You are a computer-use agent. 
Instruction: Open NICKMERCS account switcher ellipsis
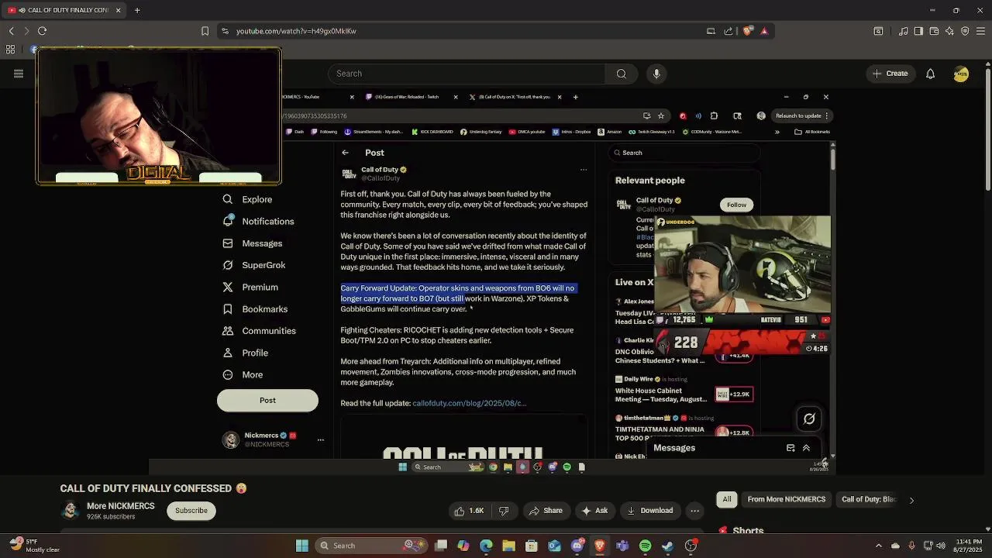tap(320, 440)
